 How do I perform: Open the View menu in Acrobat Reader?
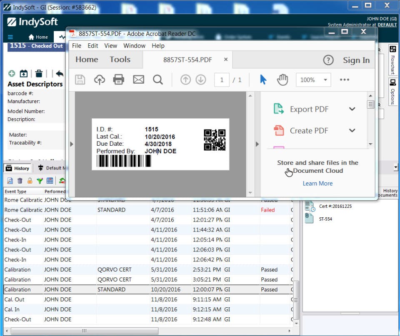click(x=110, y=46)
